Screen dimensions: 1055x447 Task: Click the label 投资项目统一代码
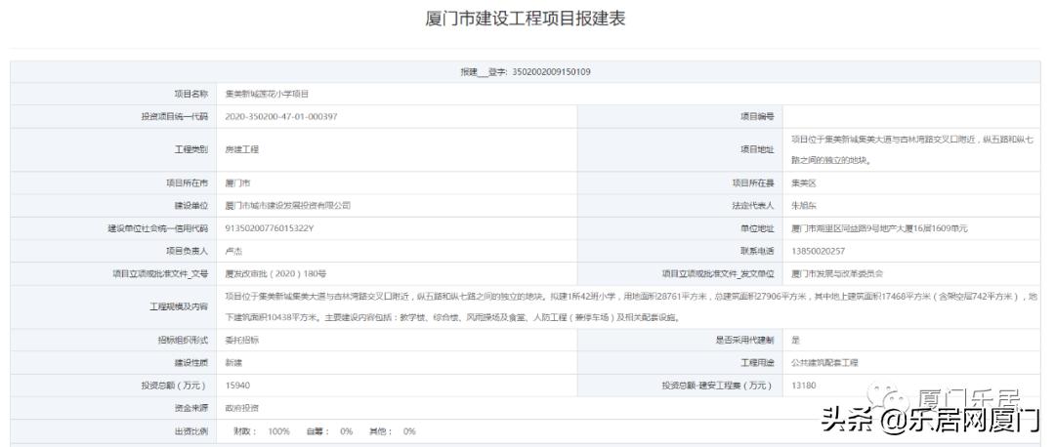175,116
